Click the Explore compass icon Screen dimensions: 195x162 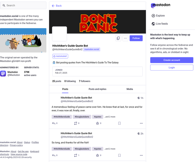tap(153, 16)
